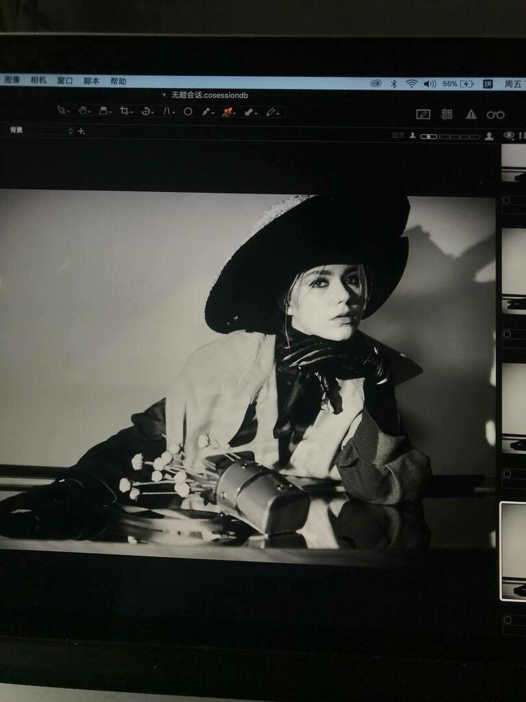The height and width of the screenshot is (702, 526).
Task: Open the 脚本 menu
Action: coord(92,81)
